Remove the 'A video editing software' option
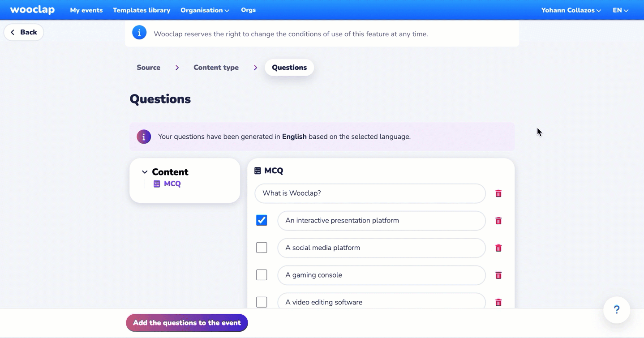Screen dimensions: 644x338 point(498,303)
